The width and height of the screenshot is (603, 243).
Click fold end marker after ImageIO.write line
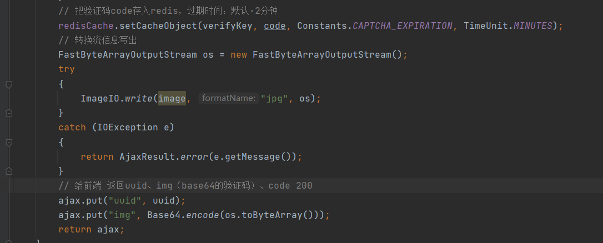[x=9, y=113]
